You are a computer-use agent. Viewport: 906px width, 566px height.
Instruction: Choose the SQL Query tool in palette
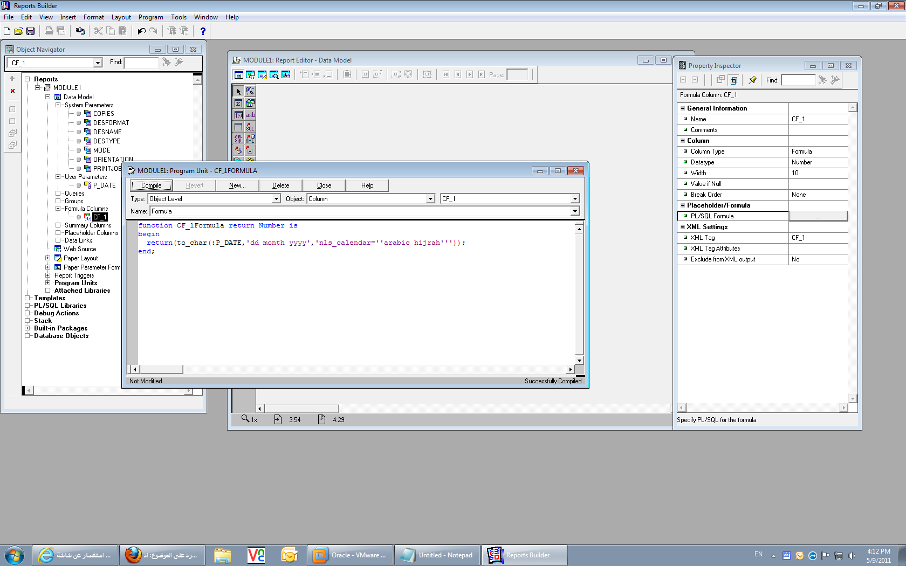point(250,127)
